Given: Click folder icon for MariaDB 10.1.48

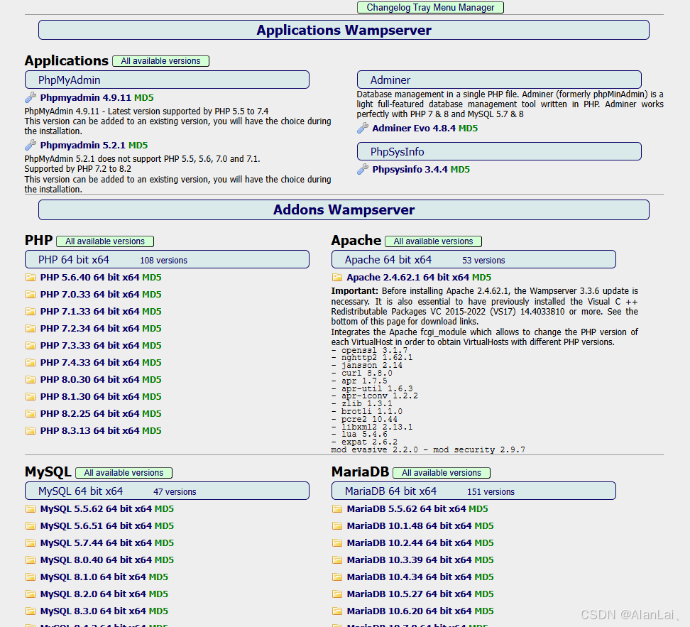Looking at the screenshot, I should click(x=337, y=525).
